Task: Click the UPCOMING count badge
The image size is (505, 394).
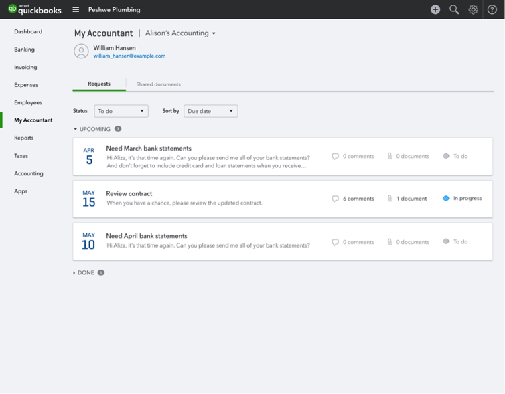Action: point(118,129)
